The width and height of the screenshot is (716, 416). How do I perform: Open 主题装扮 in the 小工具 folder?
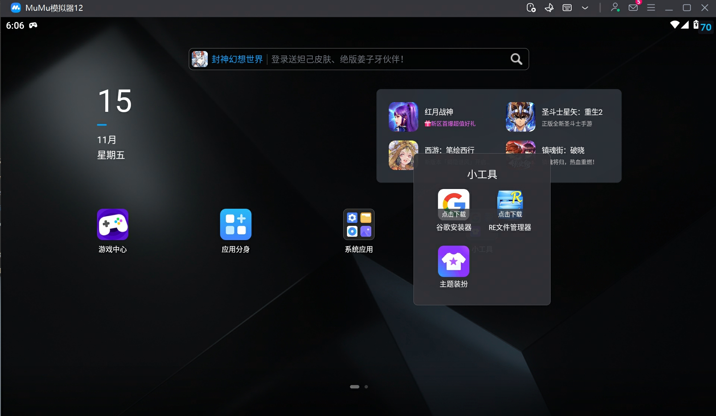click(453, 261)
